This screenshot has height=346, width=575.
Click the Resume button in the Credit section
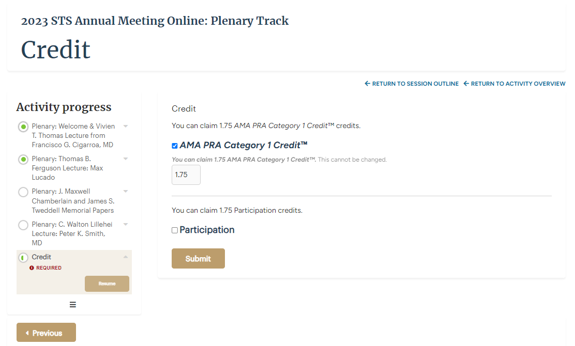(x=107, y=284)
